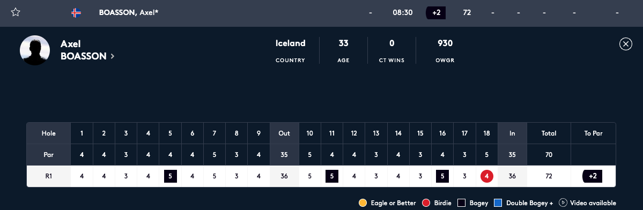Click the +2 To Par badge in scorecard
The image size is (643, 210).
(592, 176)
